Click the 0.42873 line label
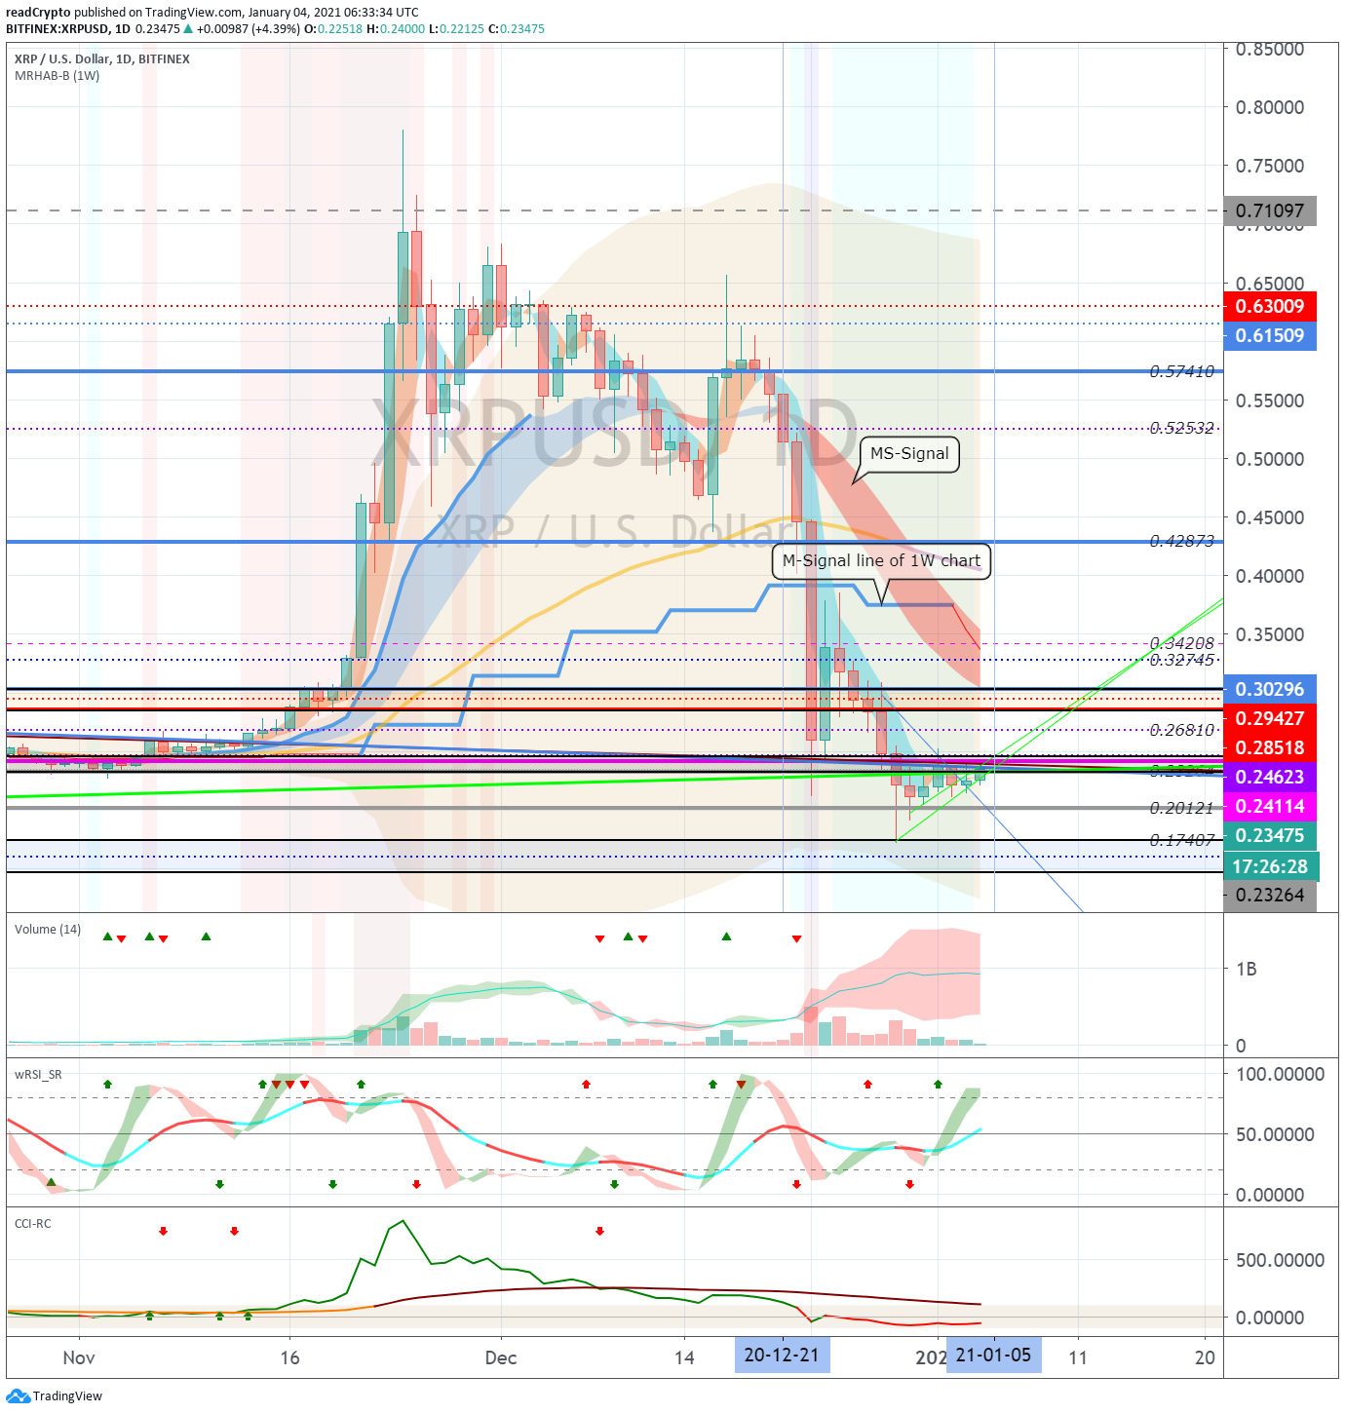This screenshot has width=1345, height=1414. click(x=1182, y=541)
